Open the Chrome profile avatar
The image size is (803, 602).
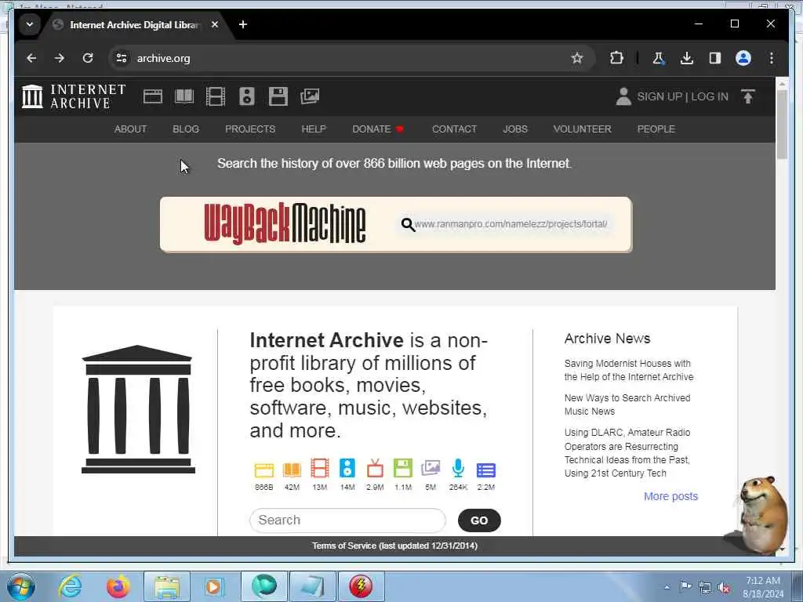click(743, 58)
